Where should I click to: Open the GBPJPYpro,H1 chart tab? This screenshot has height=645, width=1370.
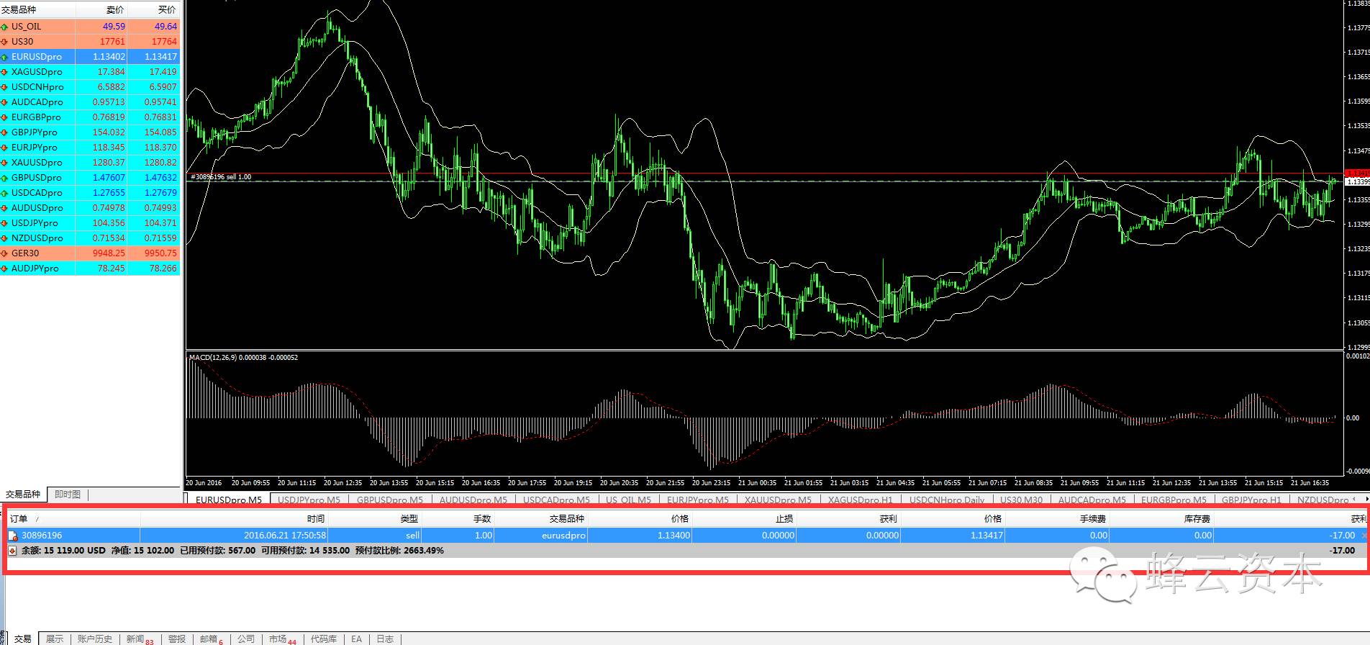coord(1251,500)
